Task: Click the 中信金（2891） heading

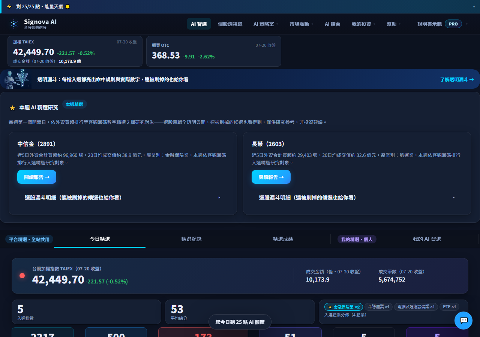Action: [36, 144]
